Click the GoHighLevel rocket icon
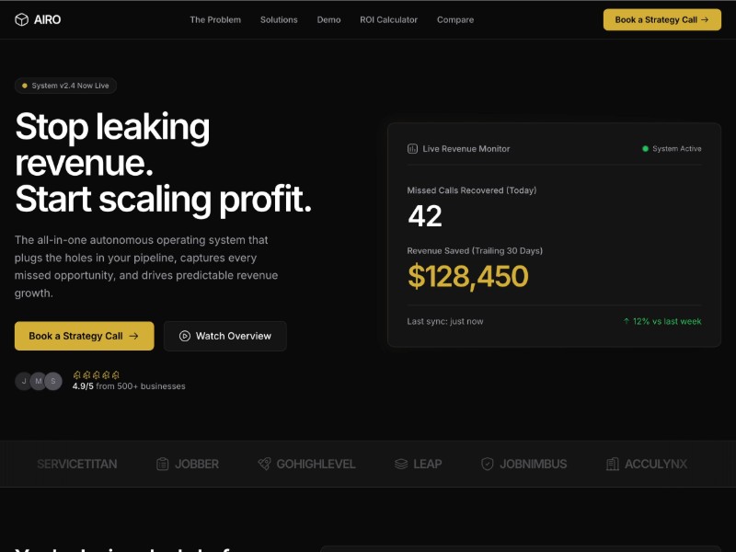The image size is (736, 552). (x=264, y=464)
